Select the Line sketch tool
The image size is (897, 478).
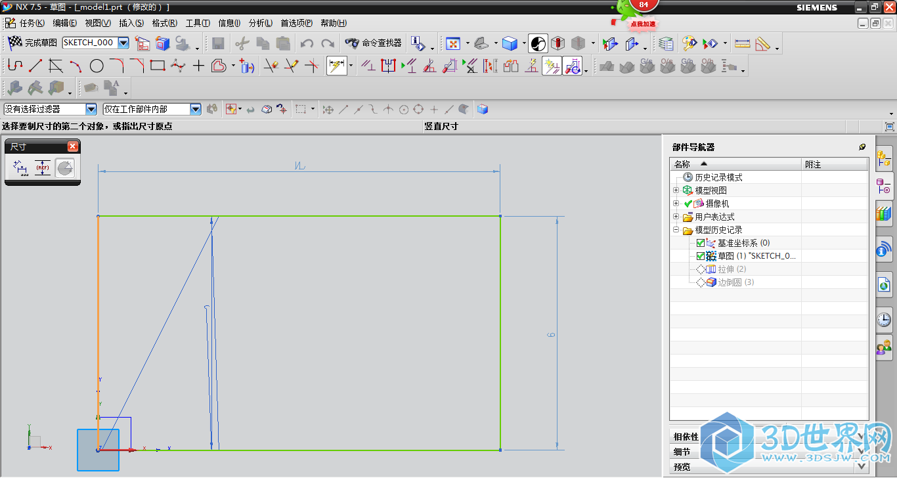[35, 66]
